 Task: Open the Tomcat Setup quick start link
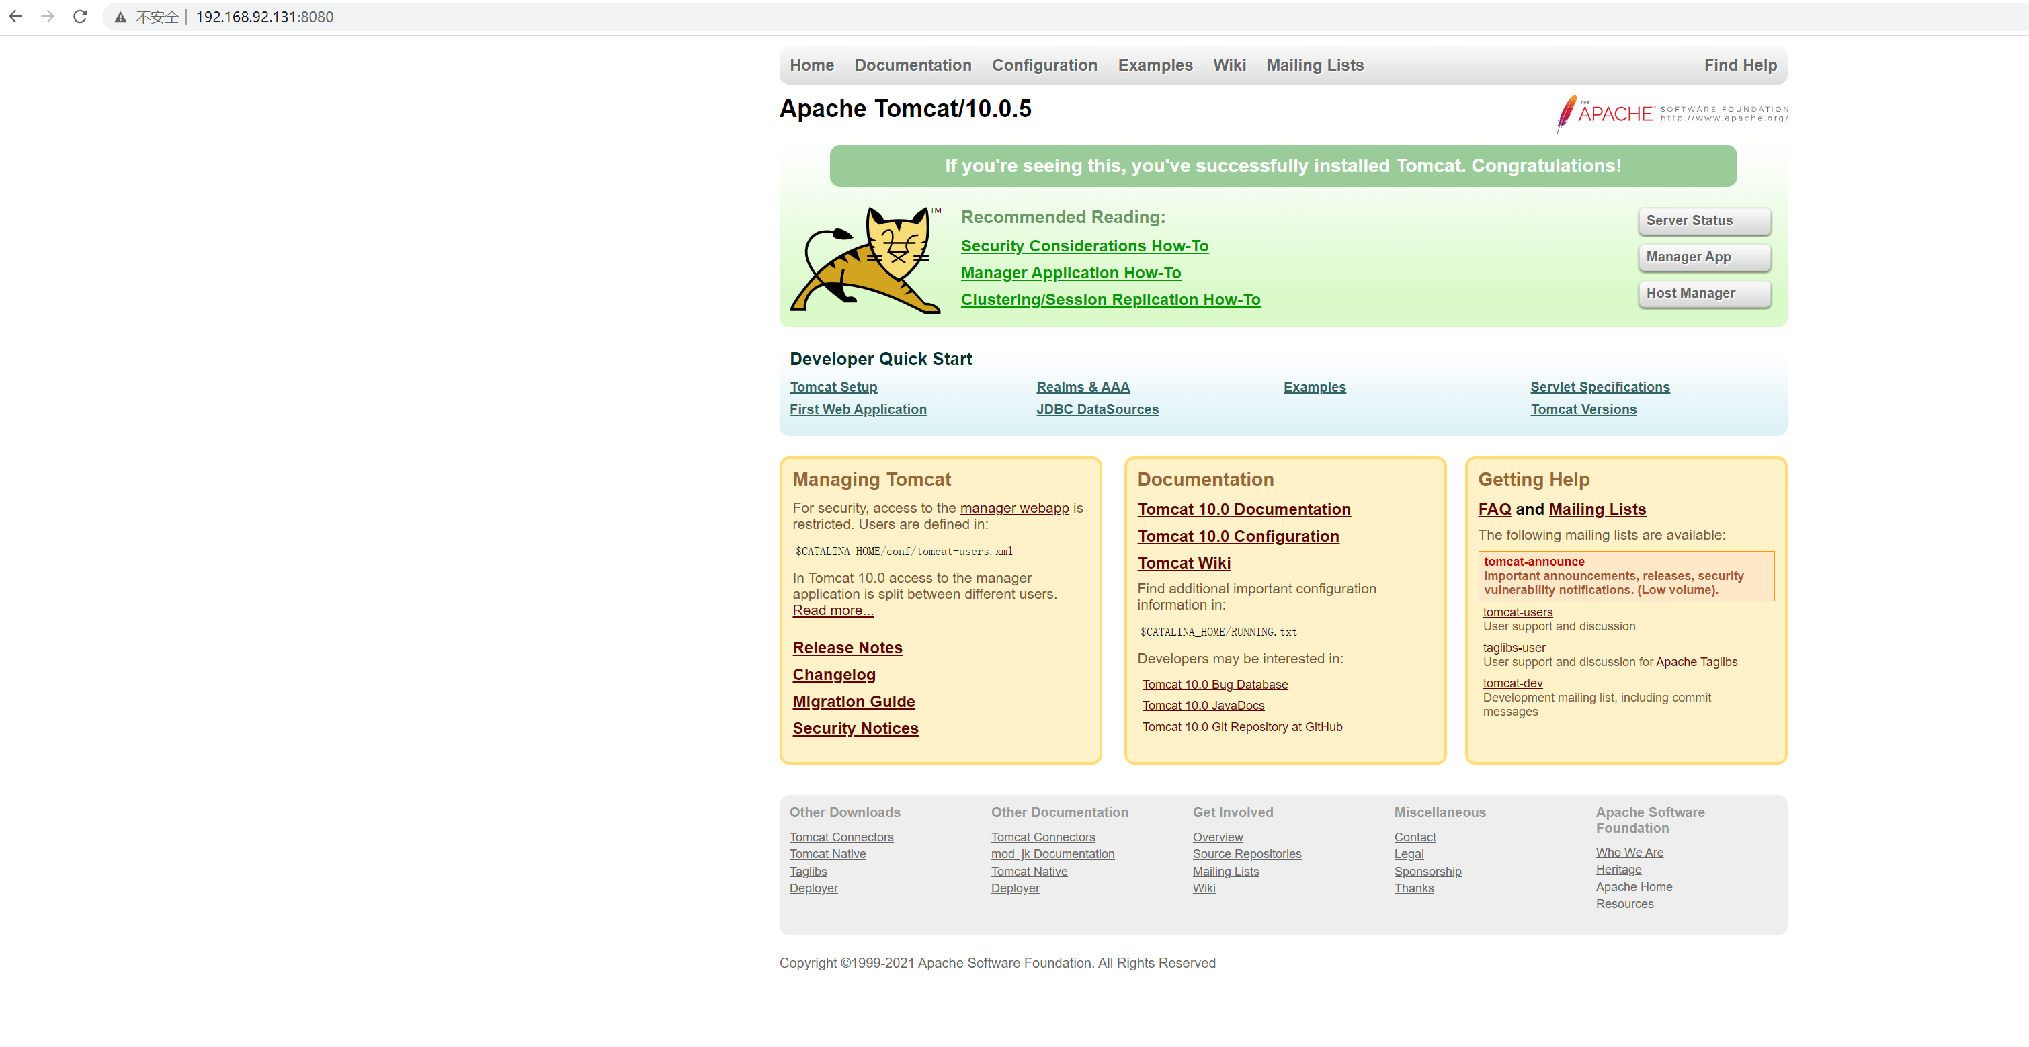click(833, 387)
